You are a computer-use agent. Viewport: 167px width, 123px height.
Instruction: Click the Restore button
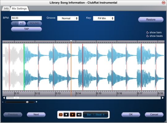[x=151, y=20]
